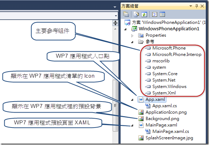The image size is (209, 145).
Task: Expand the Properties folder arrow
Action: [x=132, y=36]
